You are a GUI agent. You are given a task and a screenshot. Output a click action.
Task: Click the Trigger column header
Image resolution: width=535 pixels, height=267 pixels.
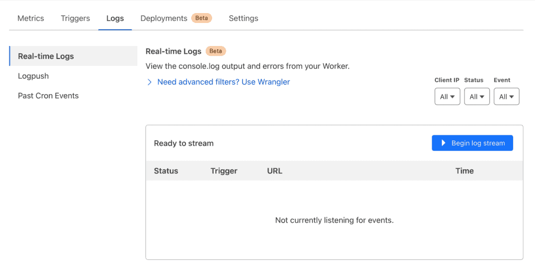[224, 171]
